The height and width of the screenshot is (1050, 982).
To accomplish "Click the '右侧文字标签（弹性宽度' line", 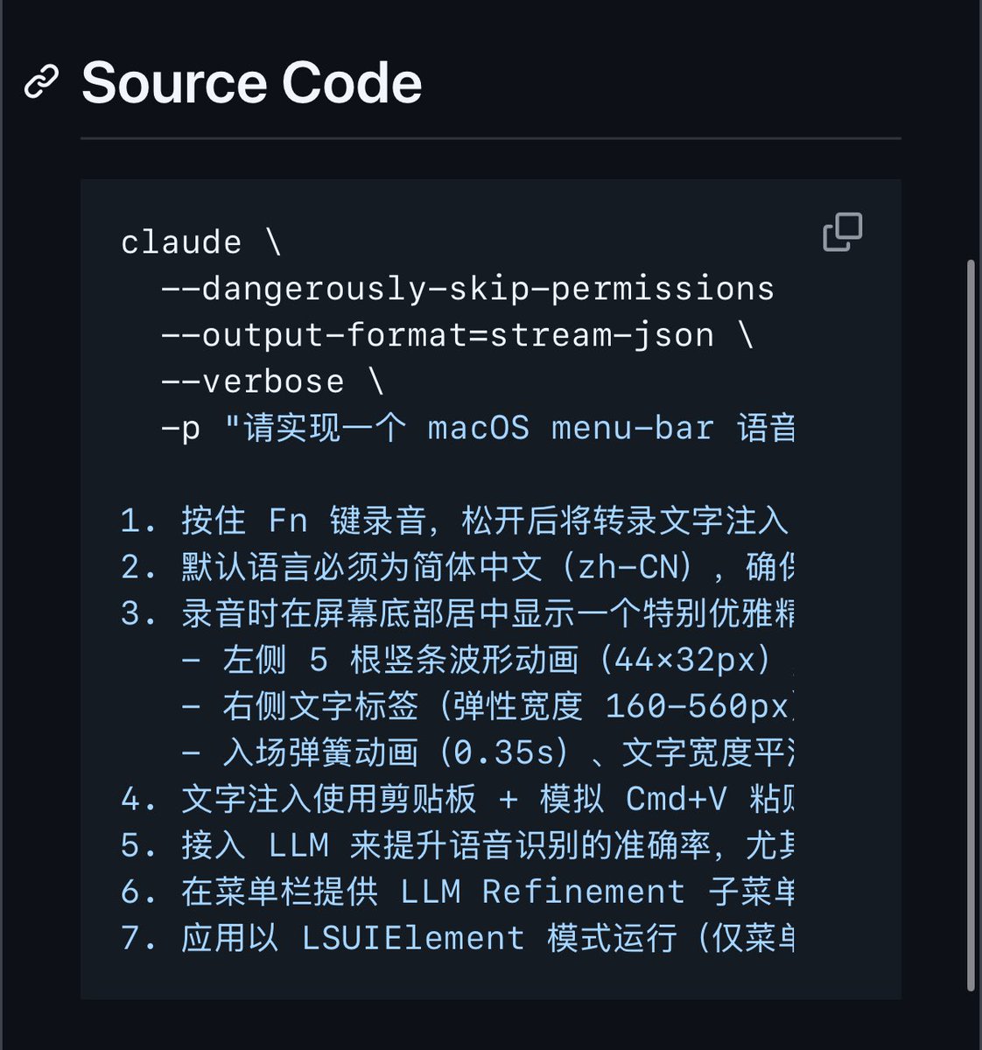I will (x=487, y=706).
